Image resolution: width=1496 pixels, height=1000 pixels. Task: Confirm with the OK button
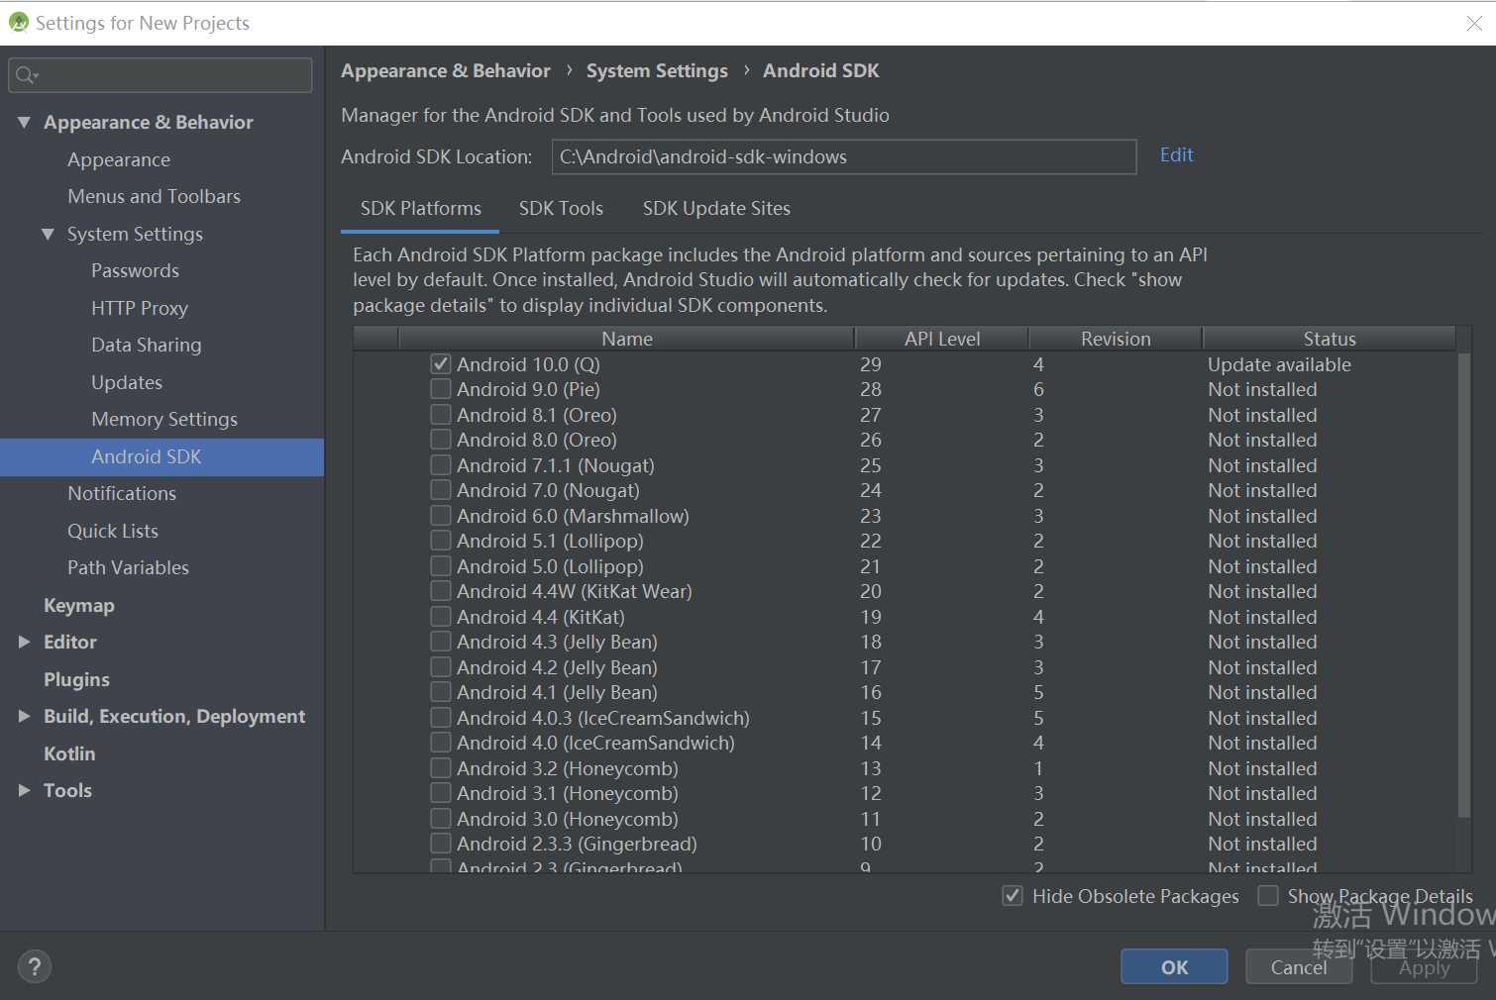click(1174, 967)
